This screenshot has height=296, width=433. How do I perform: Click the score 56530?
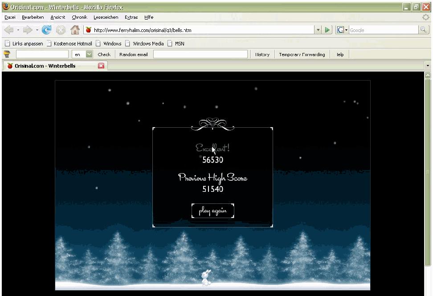pyautogui.click(x=212, y=160)
